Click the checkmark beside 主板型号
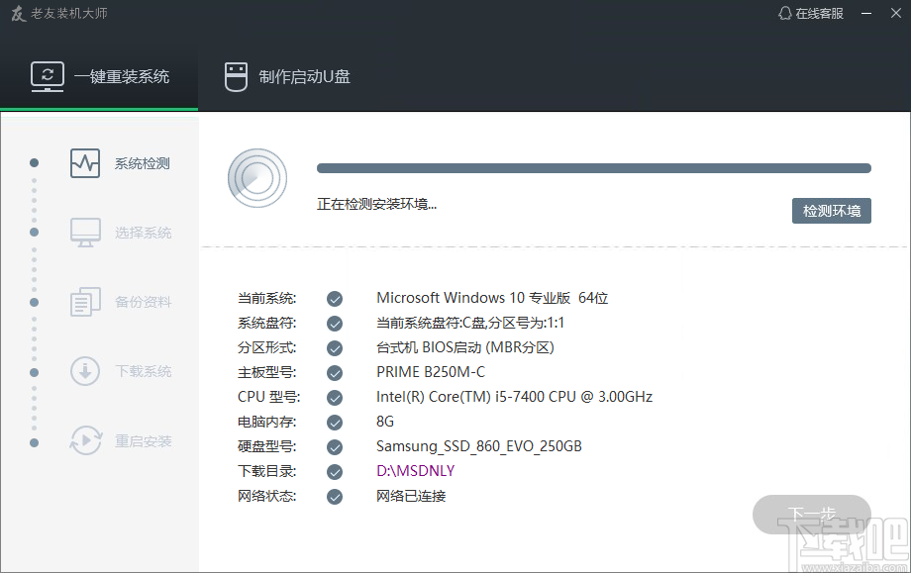911x573 pixels. pos(335,372)
